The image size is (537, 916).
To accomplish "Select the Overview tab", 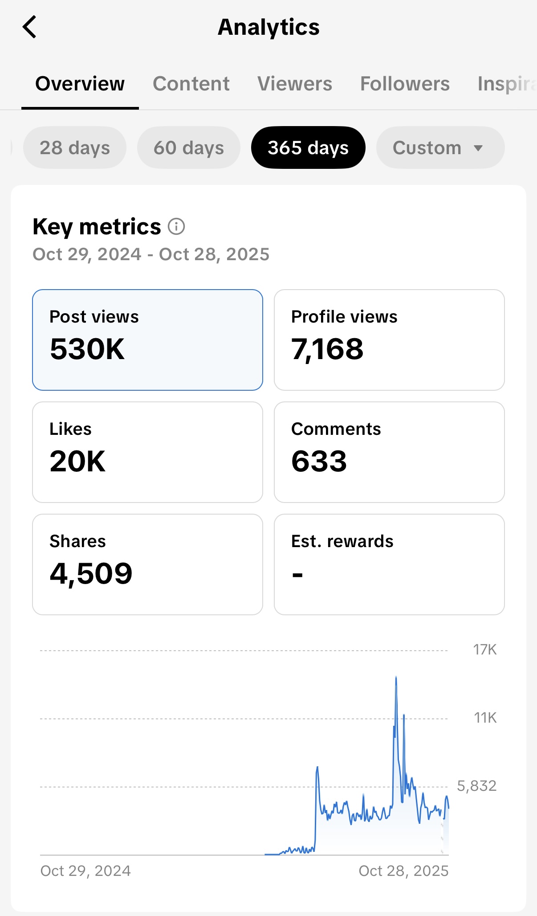I will 80,84.
